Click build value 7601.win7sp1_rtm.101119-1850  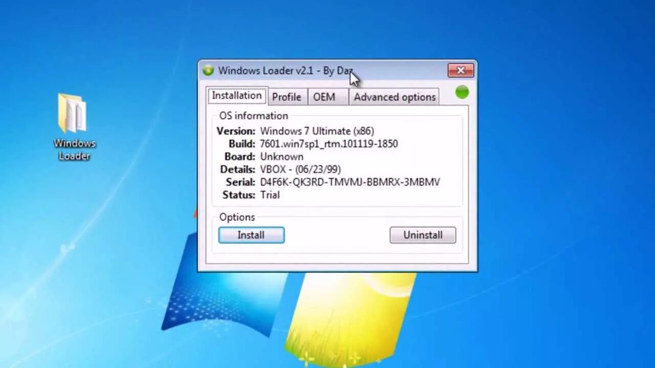(329, 144)
